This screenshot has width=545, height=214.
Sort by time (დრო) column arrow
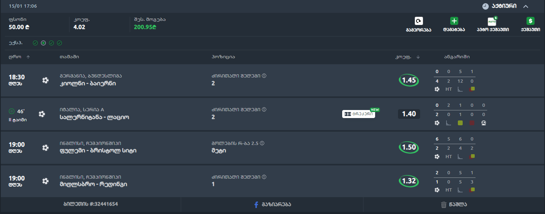click(x=28, y=57)
